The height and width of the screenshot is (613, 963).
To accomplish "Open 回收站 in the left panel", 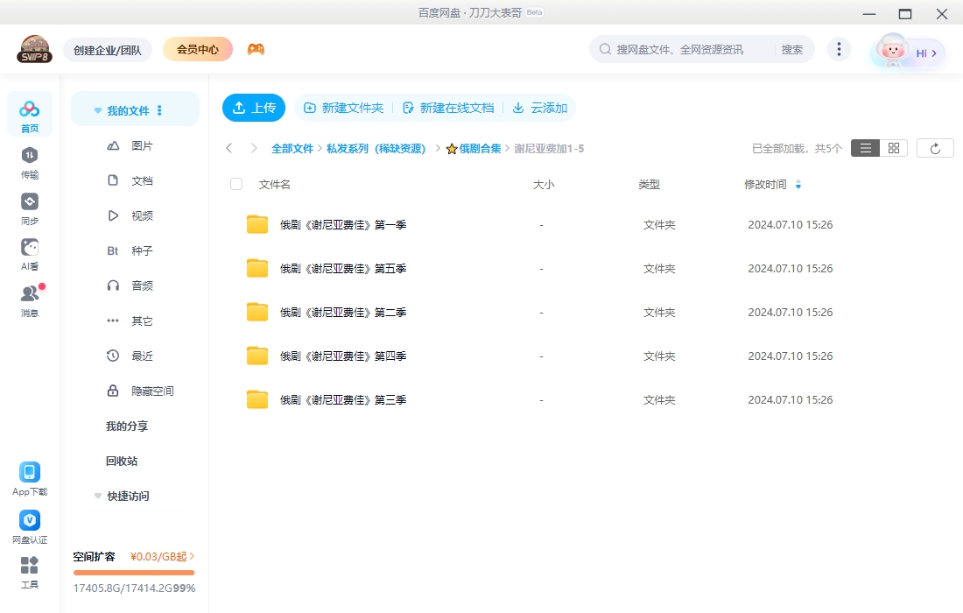I will (x=122, y=461).
